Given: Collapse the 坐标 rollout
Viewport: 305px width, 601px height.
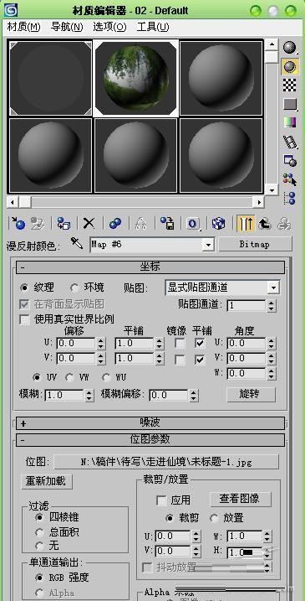Looking at the screenshot, I should [x=150, y=267].
